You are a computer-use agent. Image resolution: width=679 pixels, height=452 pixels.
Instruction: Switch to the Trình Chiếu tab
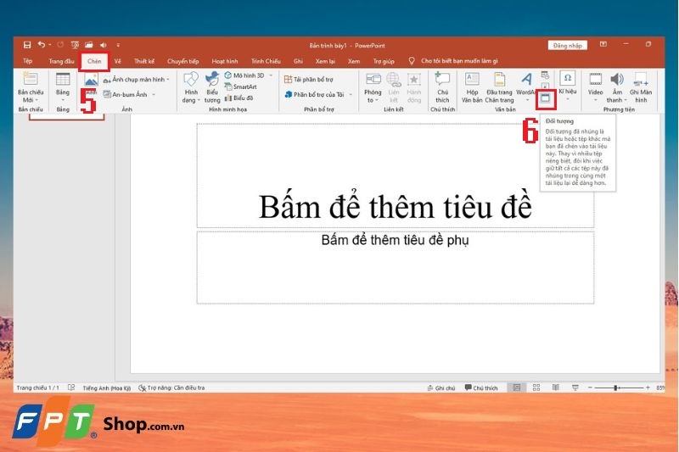pyautogui.click(x=266, y=61)
